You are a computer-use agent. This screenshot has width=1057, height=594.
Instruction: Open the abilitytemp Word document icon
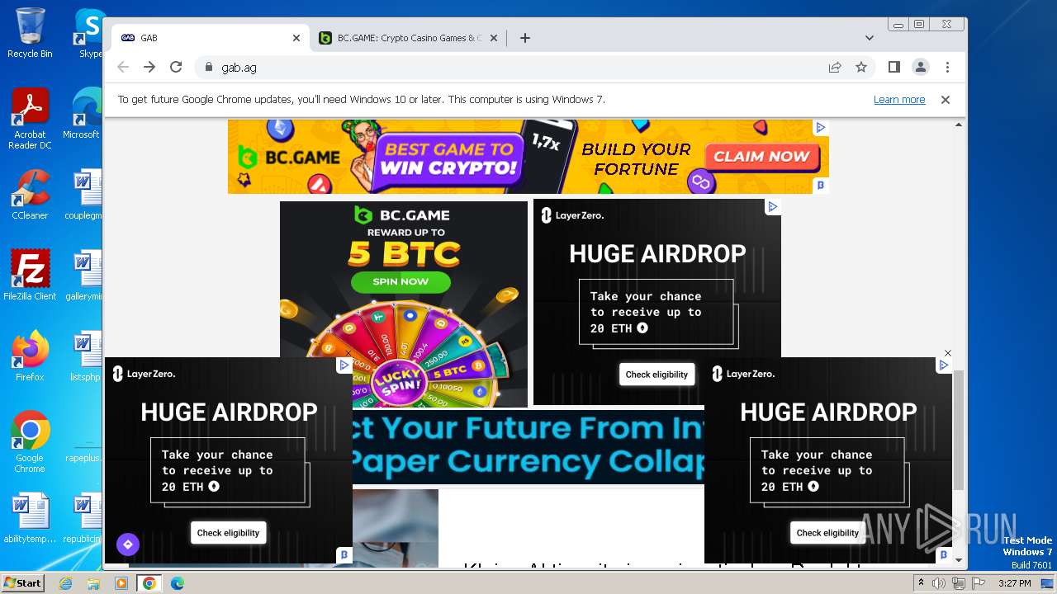[x=30, y=518]
